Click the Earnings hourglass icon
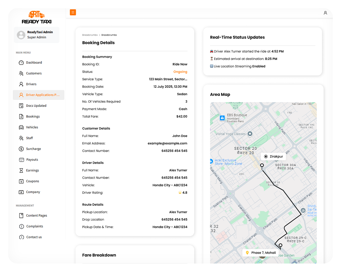The height and width of the screenshot is (270, 341). point(21,171)
